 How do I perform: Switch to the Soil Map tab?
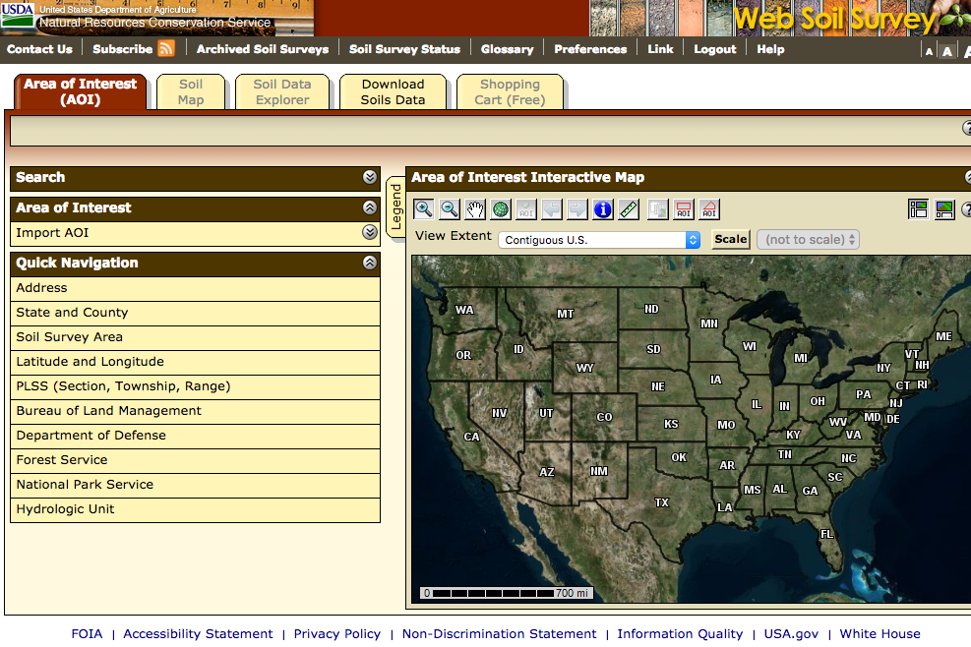tap(191, 91)
